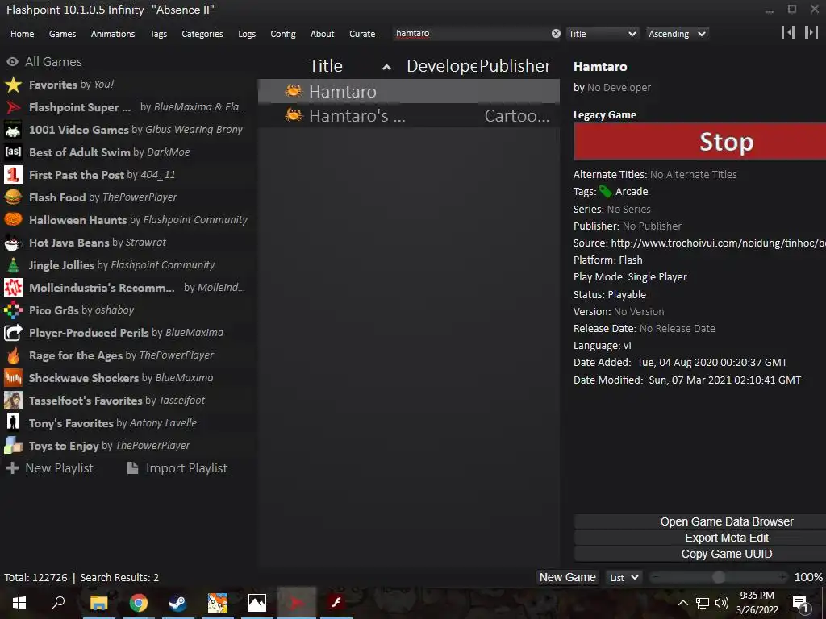Screen dimensions: 826x619
Task: Click the 1001 Video Games invader icon
Action: click(13, 130)
